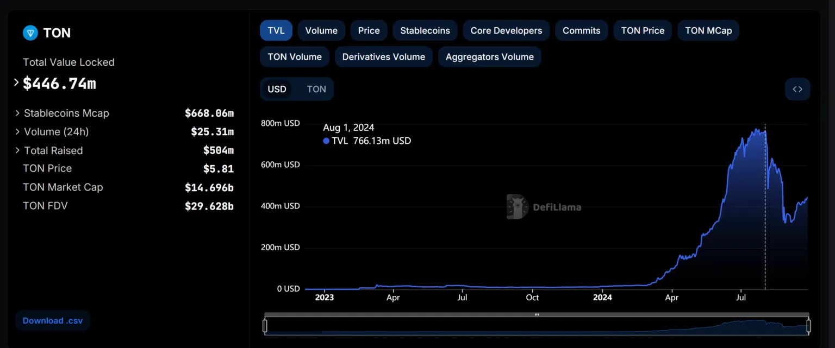Image resolution: width=835 pixels, height=348 pixels.
Task: Click the $25.31m volume value
Action: tap(213, 132)
